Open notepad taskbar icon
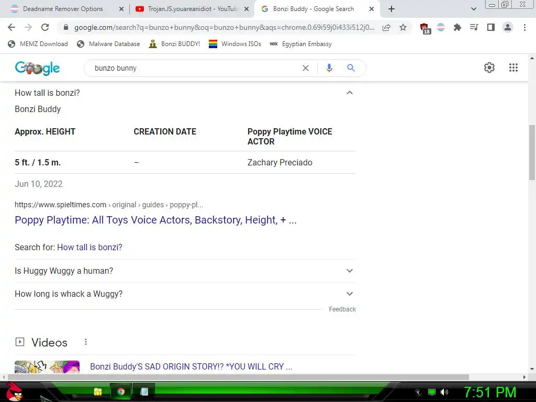This screenshot has width=536, height=402. [144, 392]
